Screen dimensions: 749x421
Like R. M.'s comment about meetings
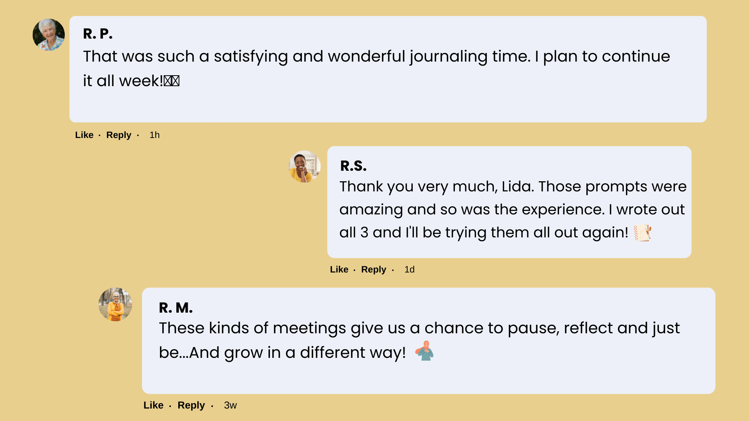(153, 405)
